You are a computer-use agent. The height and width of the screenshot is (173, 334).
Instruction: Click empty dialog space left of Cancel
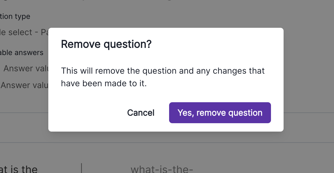tap(87, 113)
